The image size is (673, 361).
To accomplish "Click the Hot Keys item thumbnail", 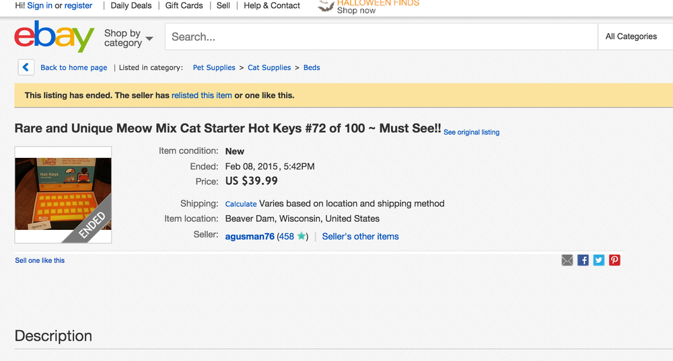I will point(63,195).
